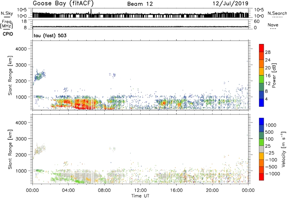The width and height of the screenshot is (287, 198).
Task: Click the red segment of the Power color bar
Action: pos(262,48)
